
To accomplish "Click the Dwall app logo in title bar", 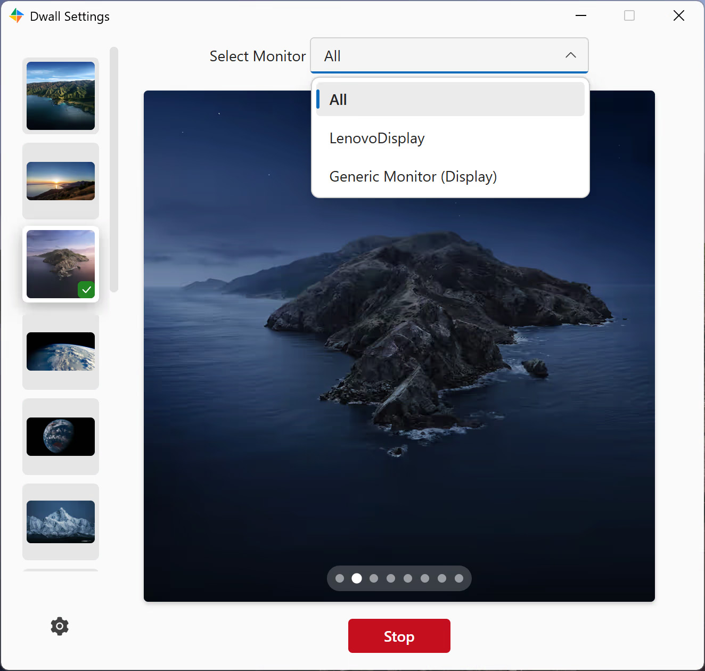I will click(17, 16).
